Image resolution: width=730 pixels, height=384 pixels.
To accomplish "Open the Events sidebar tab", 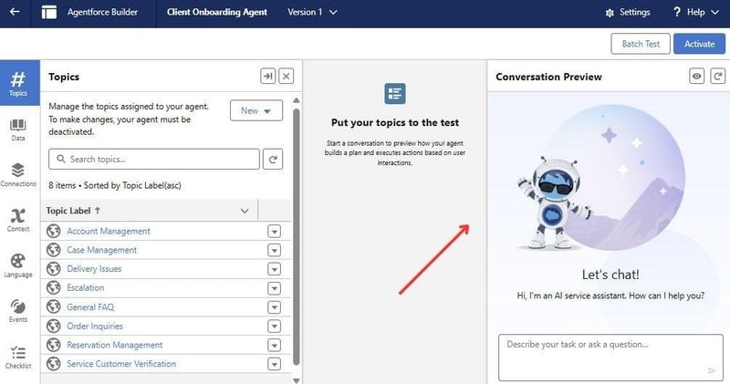I will point(18,311).
